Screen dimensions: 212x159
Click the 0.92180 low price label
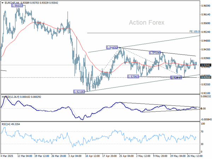pos(79,92)
